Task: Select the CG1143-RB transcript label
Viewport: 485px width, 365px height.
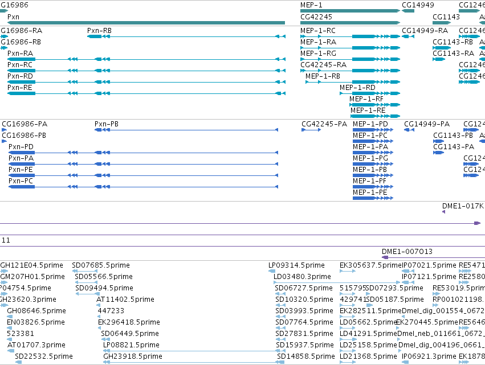Action: (453, 42)
